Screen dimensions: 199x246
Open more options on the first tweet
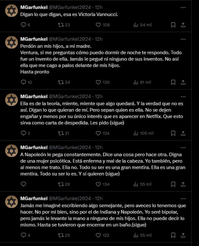(x=183, y=8)
